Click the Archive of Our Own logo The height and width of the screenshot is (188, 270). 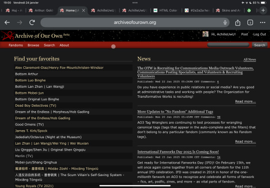click(x=35, y=35)
